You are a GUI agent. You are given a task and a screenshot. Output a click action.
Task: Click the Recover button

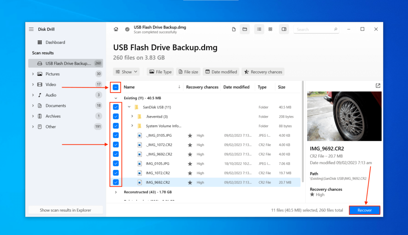coord(364,210)
